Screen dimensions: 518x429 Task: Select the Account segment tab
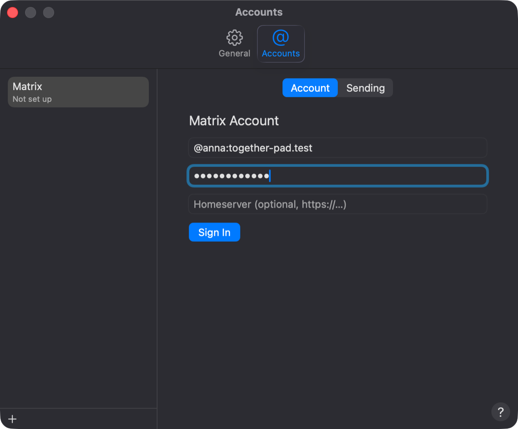pos(310,88)
